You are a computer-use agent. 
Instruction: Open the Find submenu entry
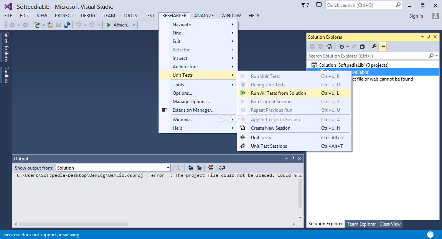198,33
